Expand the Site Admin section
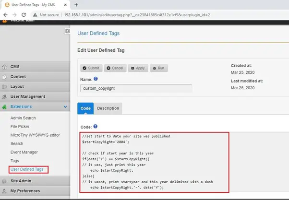This screenshot has height=200, width=289. click(21, 181)
